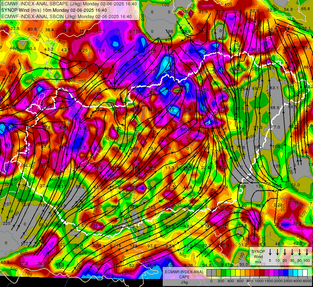The height and width of the screenshot is (287, 313).
Task: Click the map value 225
Action: coord(7,224)
